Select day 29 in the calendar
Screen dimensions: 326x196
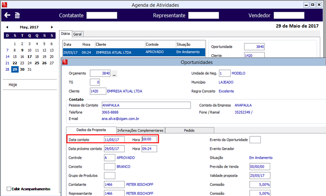click(x=15, y=69)
